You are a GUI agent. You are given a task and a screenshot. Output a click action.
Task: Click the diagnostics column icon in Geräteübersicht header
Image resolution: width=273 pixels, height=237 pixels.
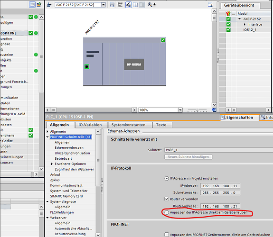coord(228,13)
